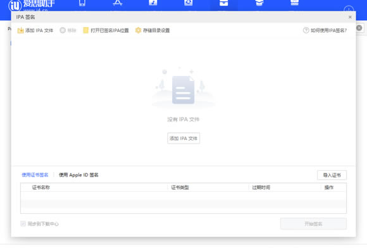Open the App Store icon in main window
Image resolution: width=367 pixels, height=248 pixels.
118,3
